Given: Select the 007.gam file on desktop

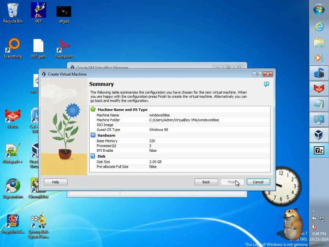Looking at the screenshot, I should (x=39, y=49).
